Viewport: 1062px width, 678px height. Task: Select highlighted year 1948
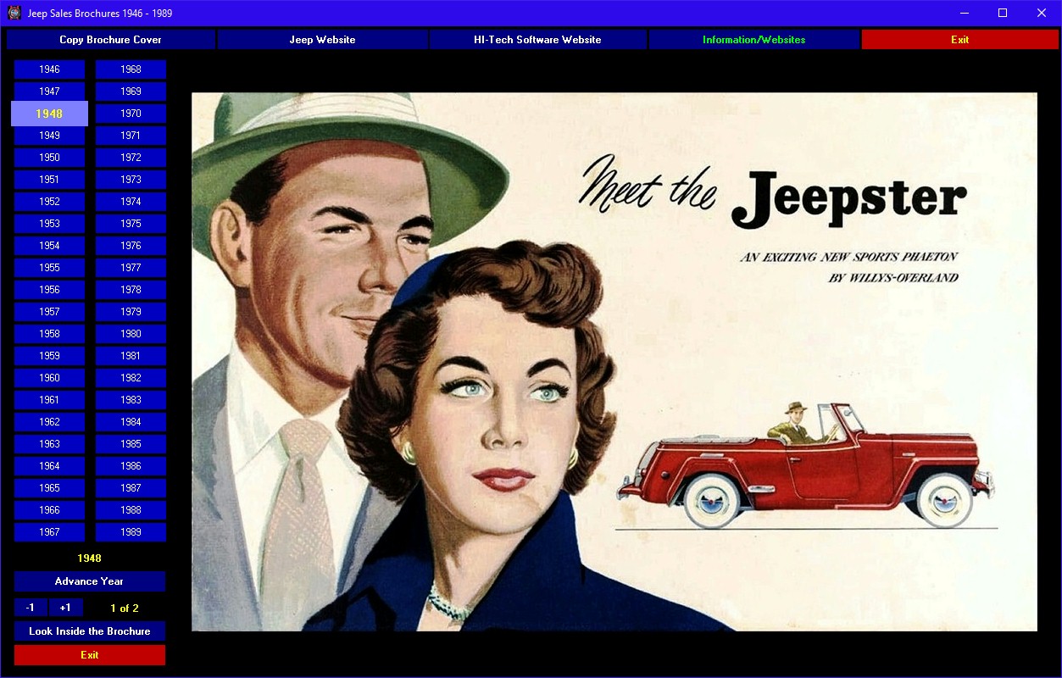coord(49,114)
